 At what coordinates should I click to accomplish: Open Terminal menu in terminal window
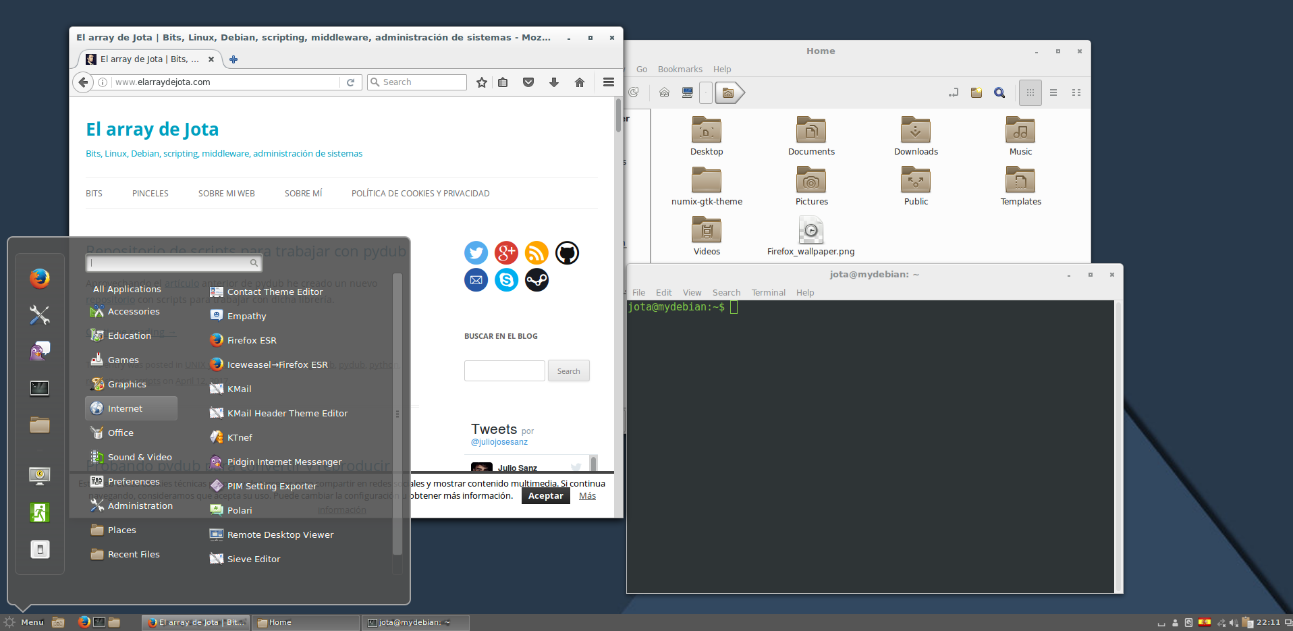point(769,293)
